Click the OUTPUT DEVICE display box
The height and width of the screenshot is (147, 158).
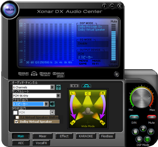click(92, 55)
